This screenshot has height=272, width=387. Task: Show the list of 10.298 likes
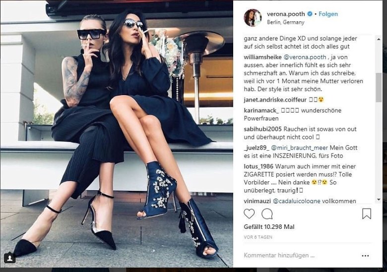coord(269,227)
